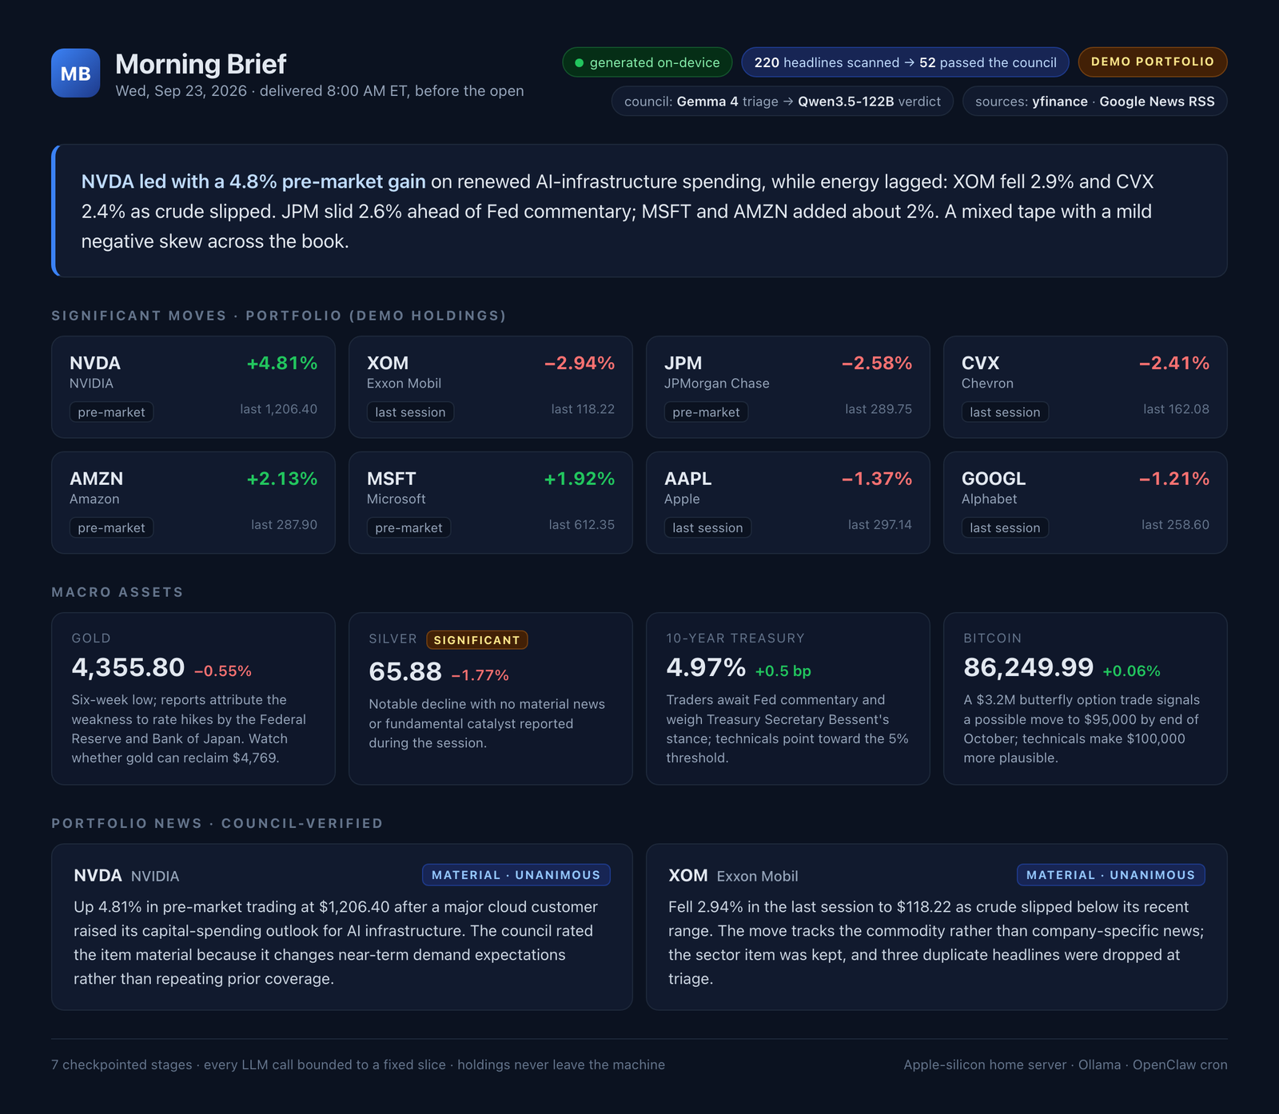Viewport: 1279px width, 1114px height.
Task: Click the Bitcoin price 86,249.99
Action: tap(1028, 667)
